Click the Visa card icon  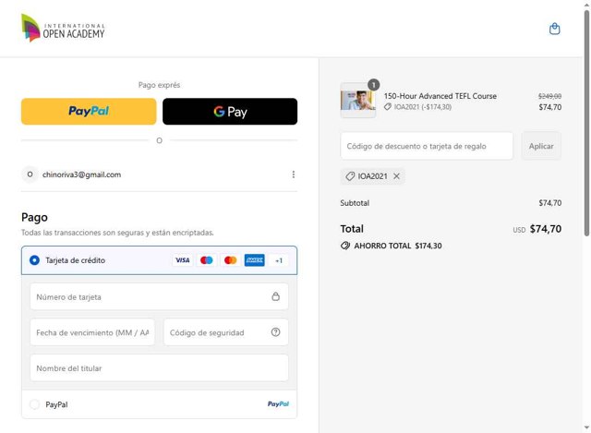[x=183, y=260]
